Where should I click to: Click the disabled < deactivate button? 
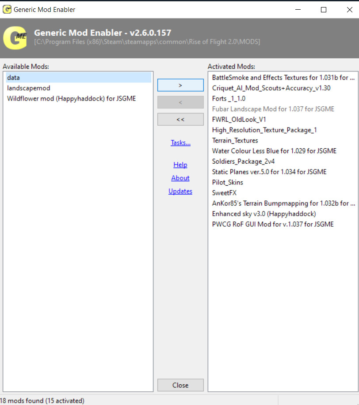tap(180, 102)
